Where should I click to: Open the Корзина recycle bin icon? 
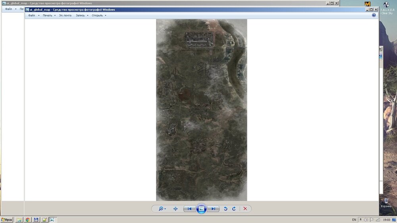tap(386, 202)
